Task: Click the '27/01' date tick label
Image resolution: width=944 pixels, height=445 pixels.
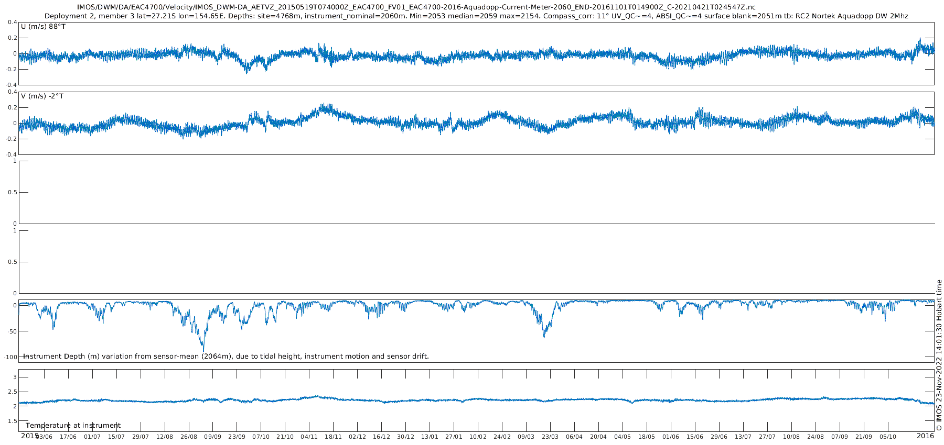Action: tap(454, 437)
